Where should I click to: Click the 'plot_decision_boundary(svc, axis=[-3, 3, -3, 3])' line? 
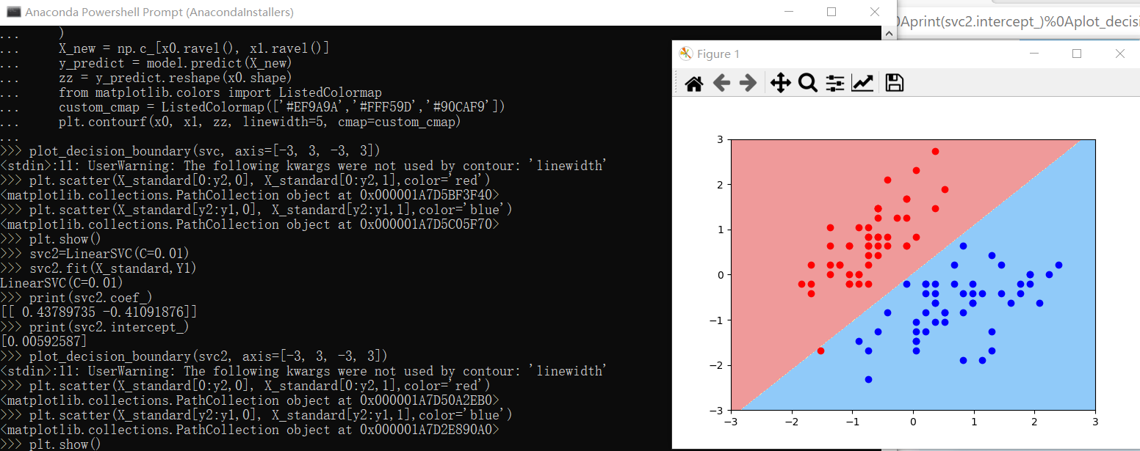pos(190,151)
